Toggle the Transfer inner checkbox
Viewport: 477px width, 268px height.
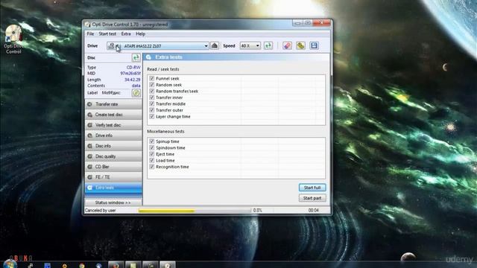[152, 98]
